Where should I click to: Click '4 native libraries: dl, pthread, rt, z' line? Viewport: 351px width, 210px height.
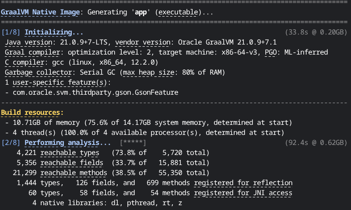click(107, 203)
